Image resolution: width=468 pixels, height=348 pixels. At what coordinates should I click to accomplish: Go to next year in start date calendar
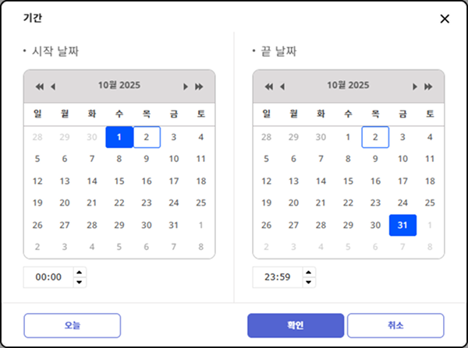point(199,86)
